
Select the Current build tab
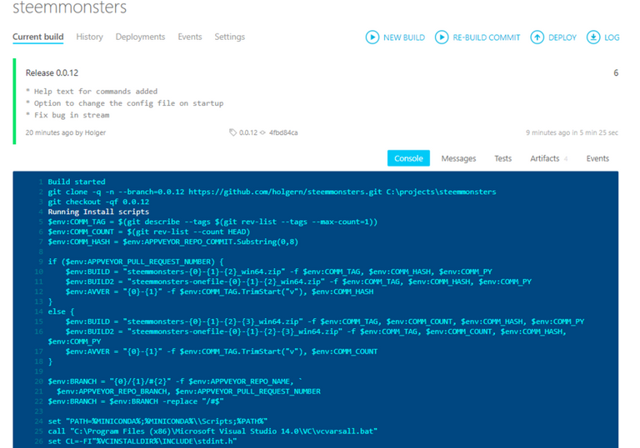[x=38, y=37]
